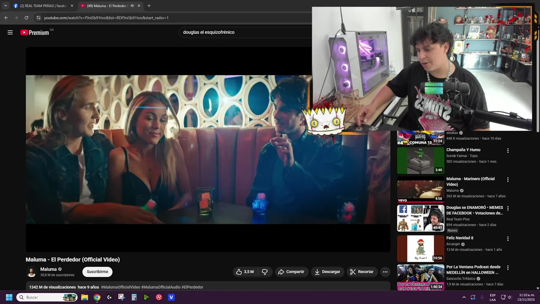The height and width of the screenshot is (304, 540).
Task: Open the network status tray icon
Action: 503,297
